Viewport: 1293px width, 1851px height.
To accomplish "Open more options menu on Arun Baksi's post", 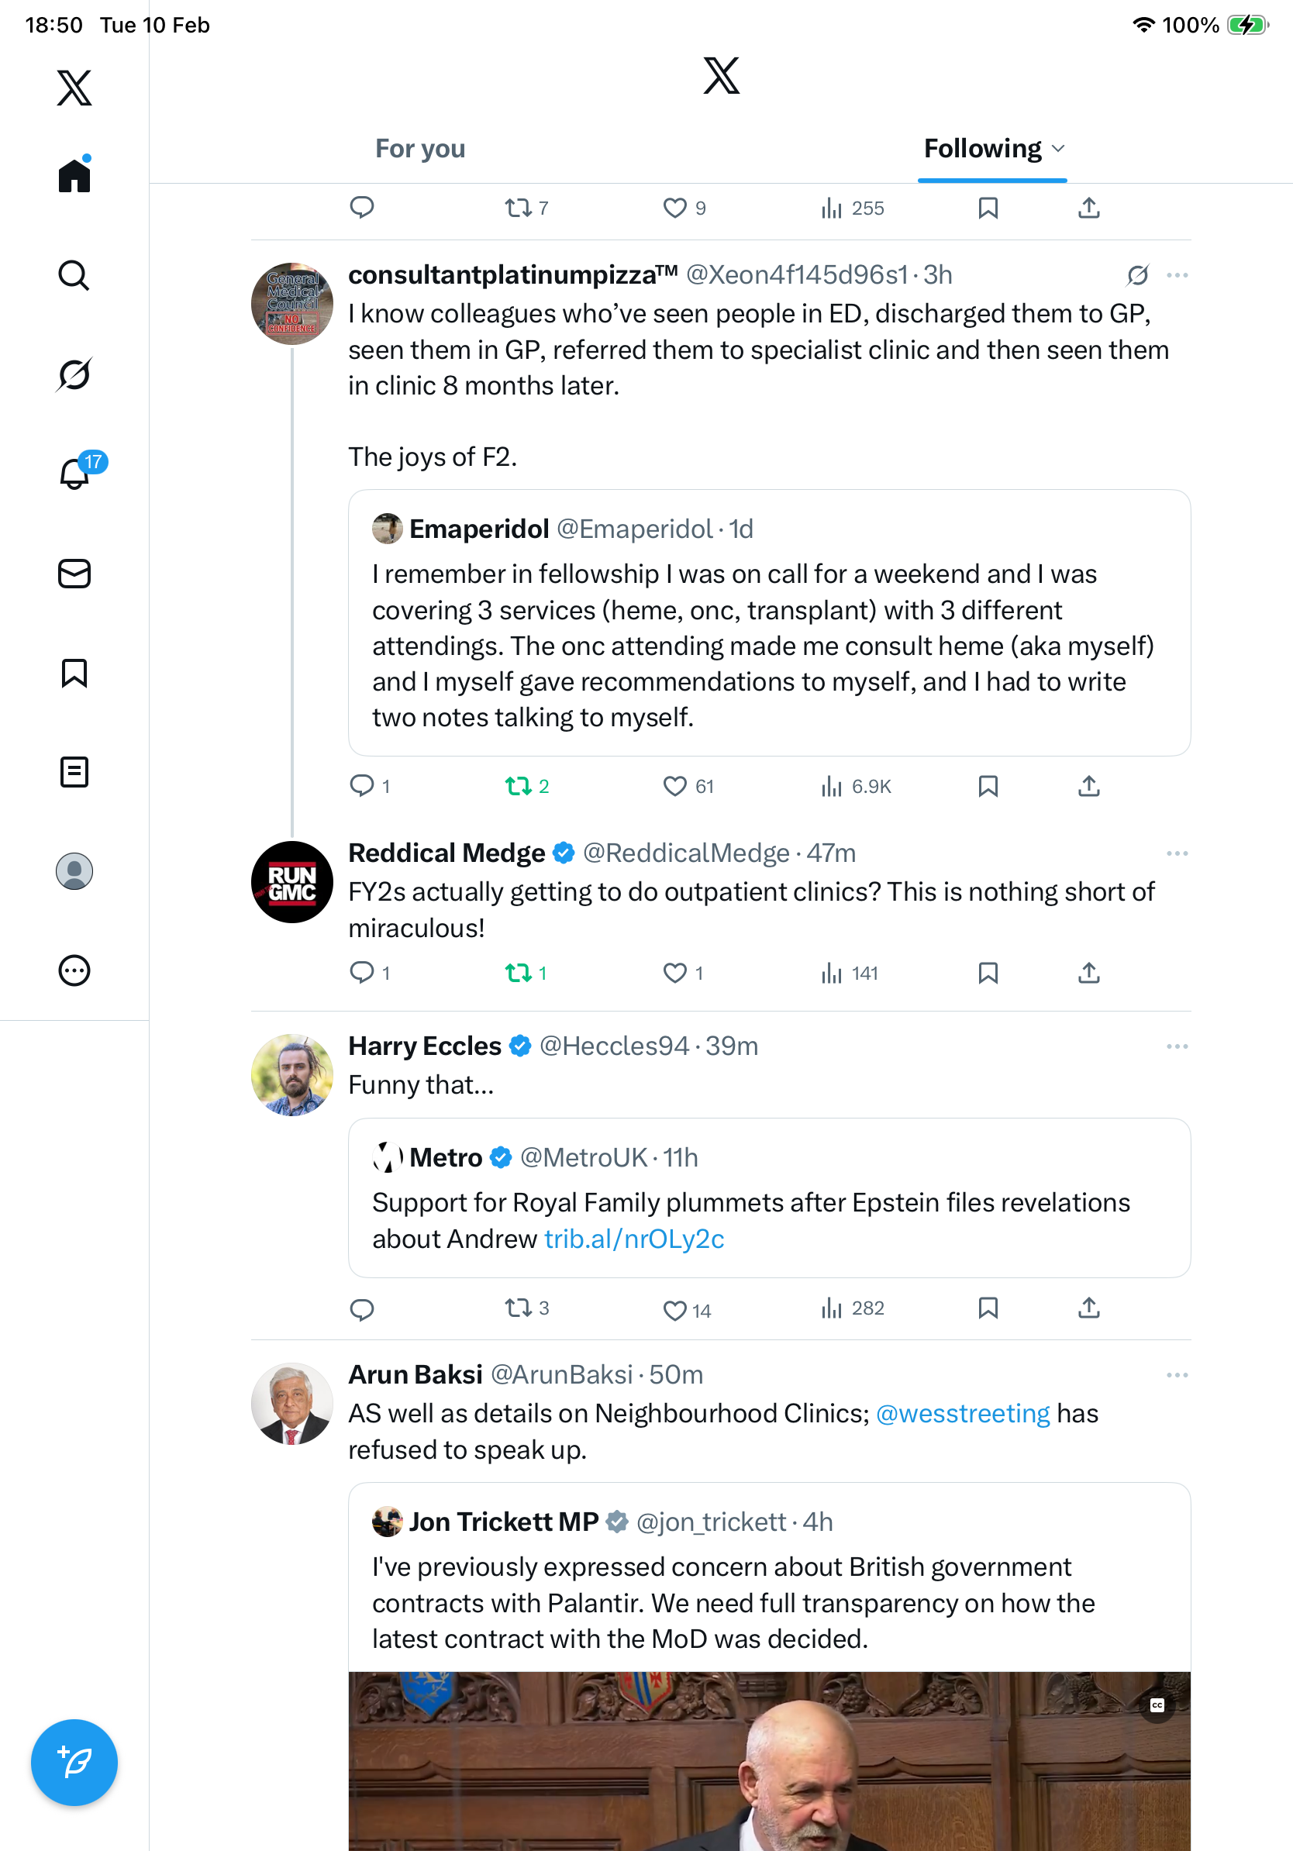I will pos(1177,1374).
